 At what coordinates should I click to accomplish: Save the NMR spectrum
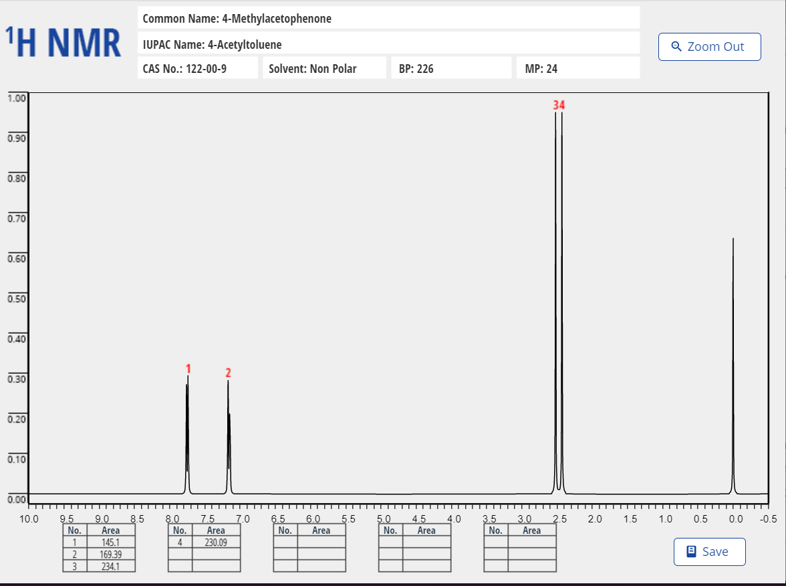[x=709, y=551]
